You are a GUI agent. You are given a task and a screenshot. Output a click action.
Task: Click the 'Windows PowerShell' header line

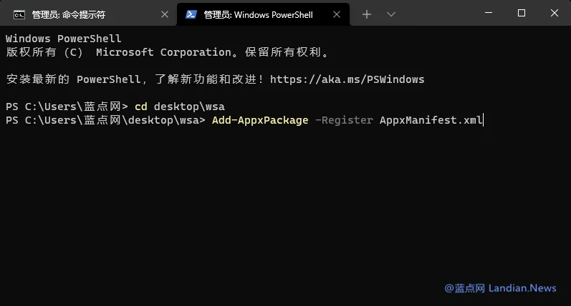[x=63, y=39]
